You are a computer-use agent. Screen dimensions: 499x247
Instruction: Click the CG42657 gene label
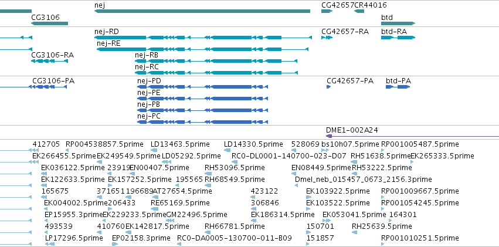coord(338,5)
